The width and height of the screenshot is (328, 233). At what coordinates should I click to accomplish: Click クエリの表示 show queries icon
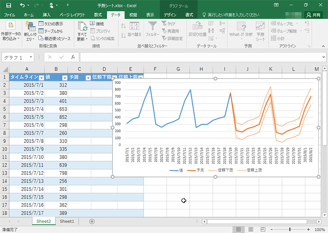coord(51,24)
